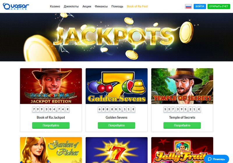Open Book of Ra Jackpot Edition thumbnail
233x163 pixels.
51,86
